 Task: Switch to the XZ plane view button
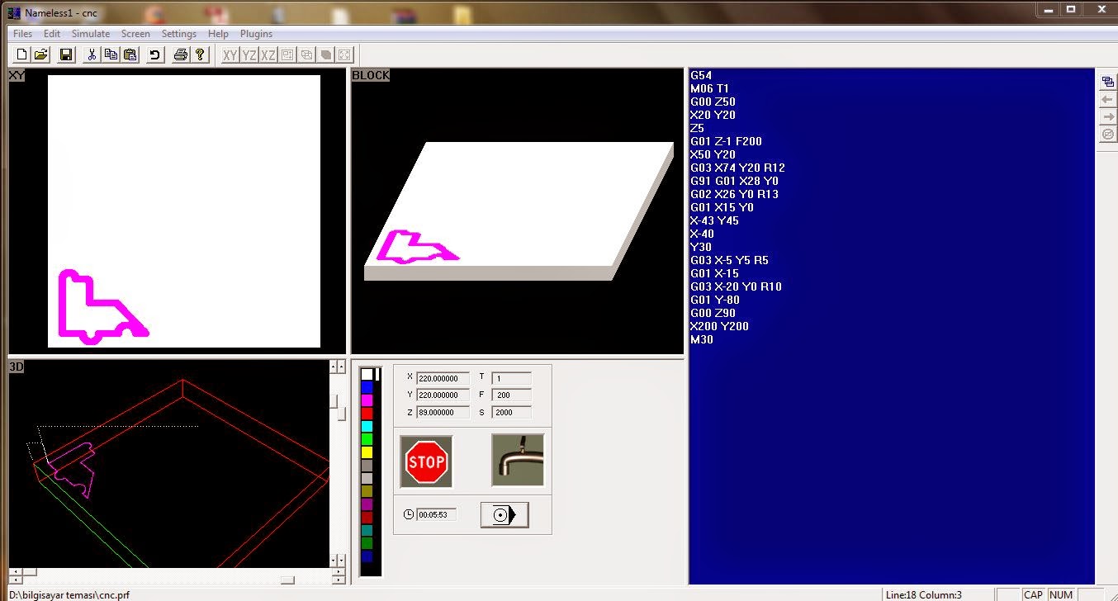click(268, 54)
